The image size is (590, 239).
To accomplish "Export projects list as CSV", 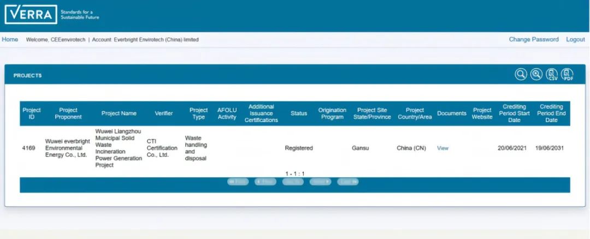I will [552, 74].
